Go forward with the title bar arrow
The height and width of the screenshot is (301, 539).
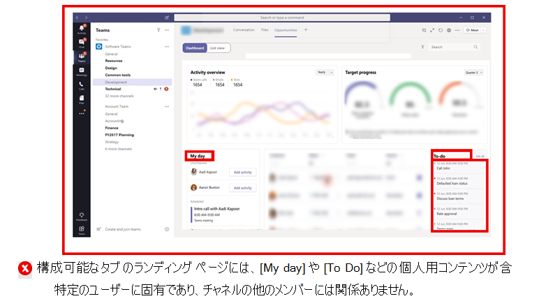tap(87, 17)
